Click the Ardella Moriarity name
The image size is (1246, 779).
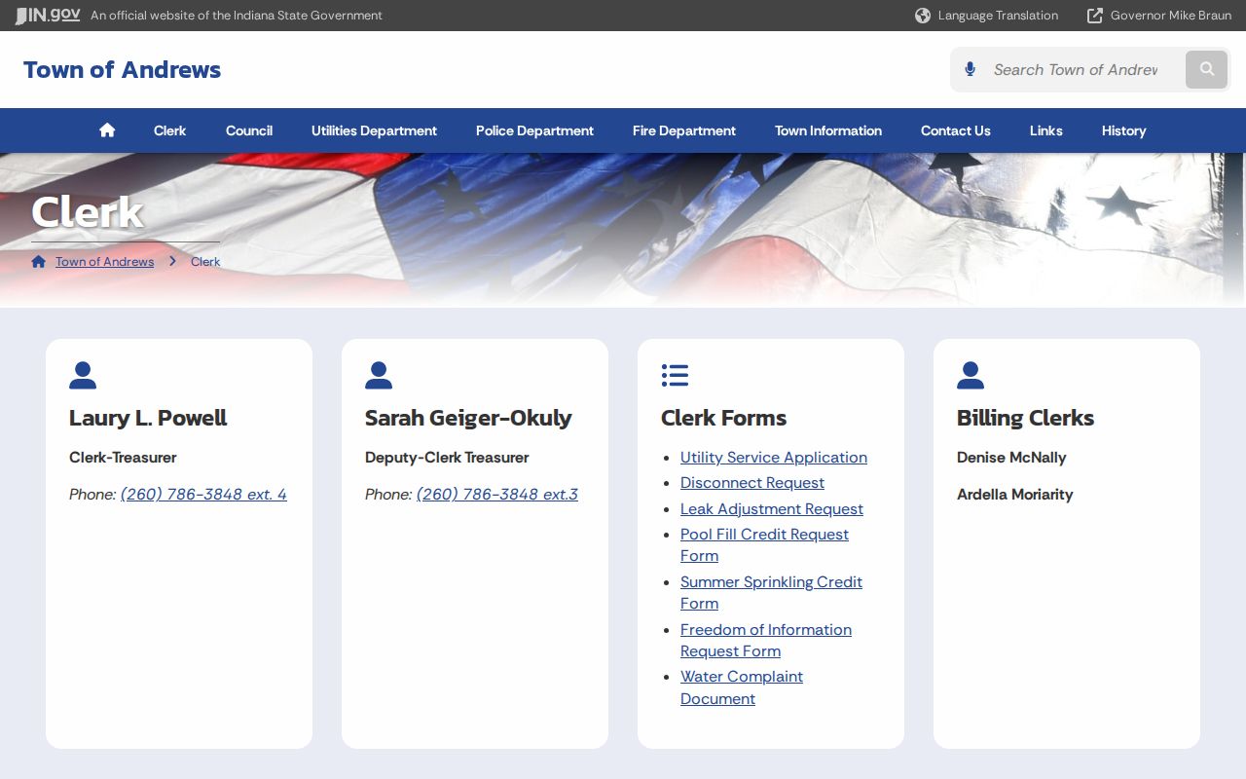[1015, 495]
